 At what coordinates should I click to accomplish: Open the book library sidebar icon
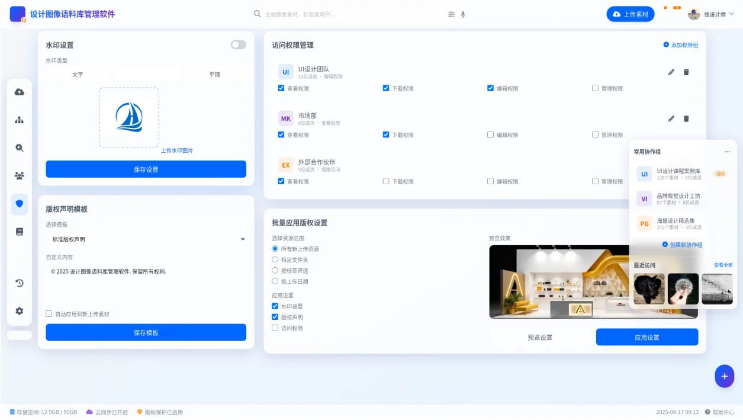(x=20, y=232)
